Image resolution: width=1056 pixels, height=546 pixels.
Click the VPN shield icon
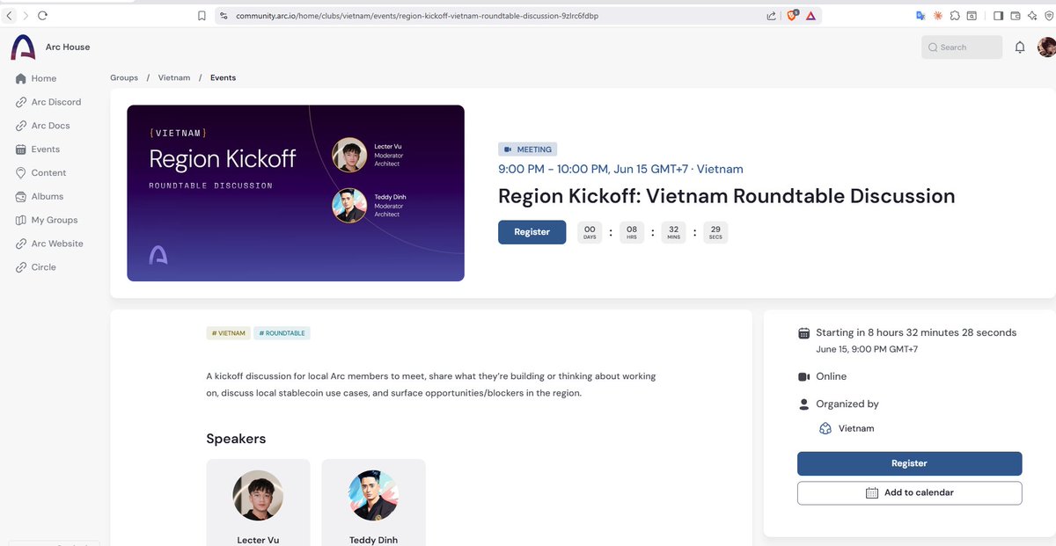click(1049, 16)
